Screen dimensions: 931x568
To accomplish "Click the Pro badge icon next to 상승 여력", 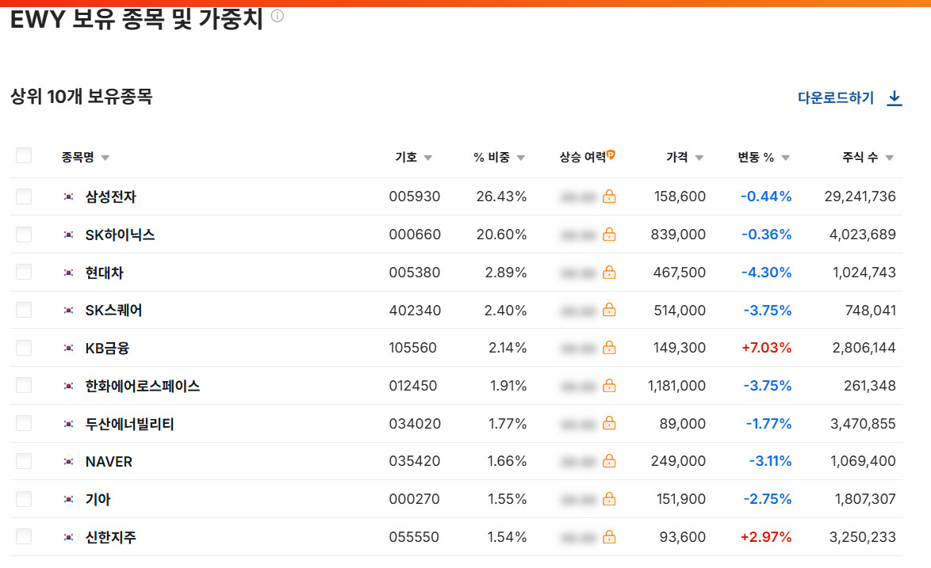I will [611, 155].
